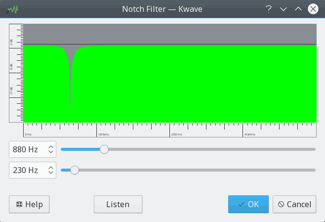Image resolution: width=325 pixels, height=222 pixels.
Task: Click the notch dip in the frequency response
Action: pos(71,75)
